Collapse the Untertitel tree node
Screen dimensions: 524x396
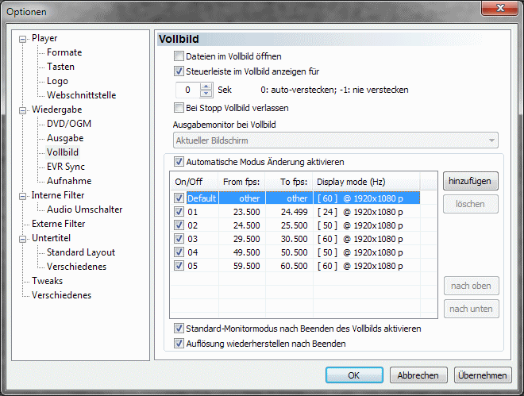coord(22,239)
